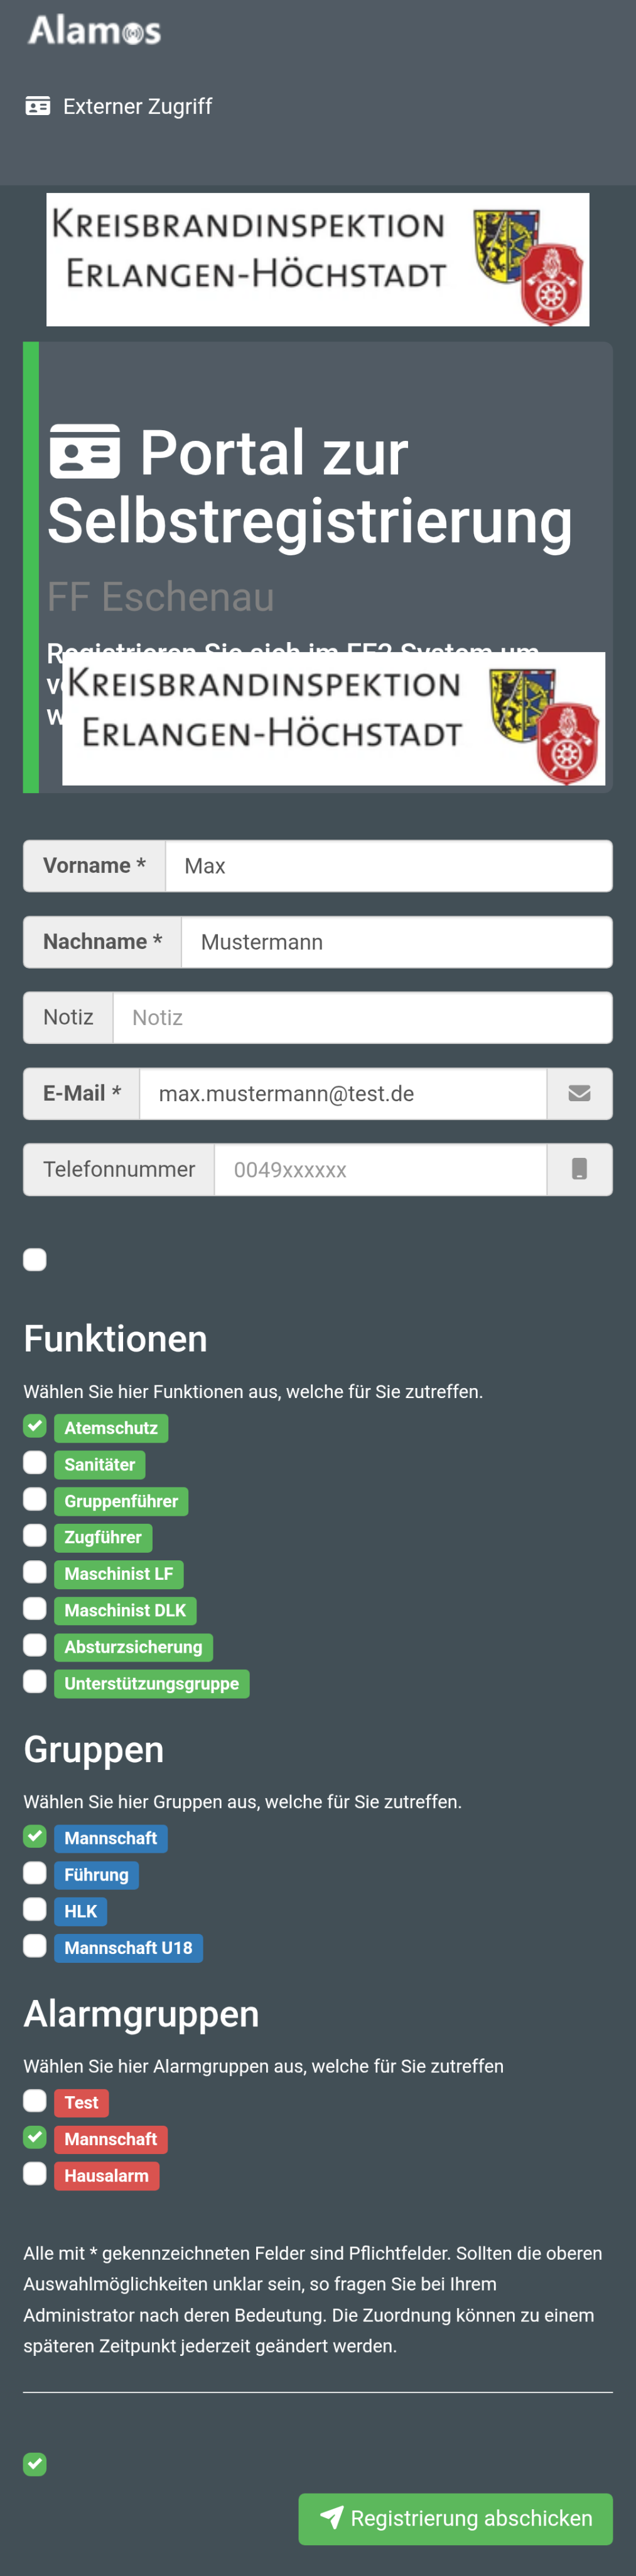Image resolution: width=636 pixels, height=2576 pixels.
Task: Click the ID card icon beside Externer Zugriff
Action: (x=38, y=106)
